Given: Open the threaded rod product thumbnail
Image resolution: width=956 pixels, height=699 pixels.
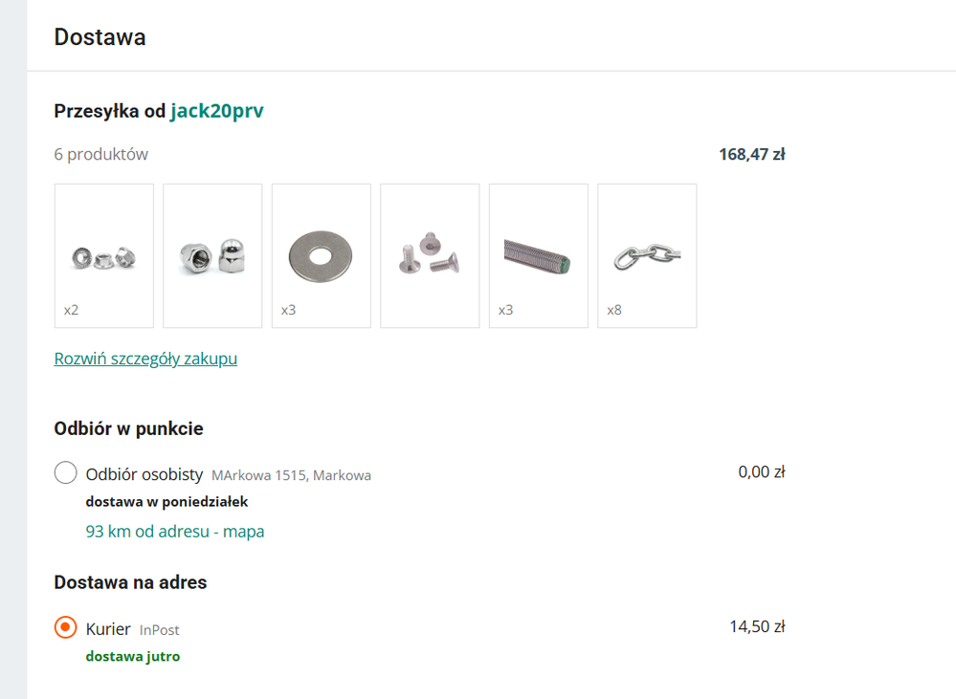Looking at the screenshot, I should [538, 256].
